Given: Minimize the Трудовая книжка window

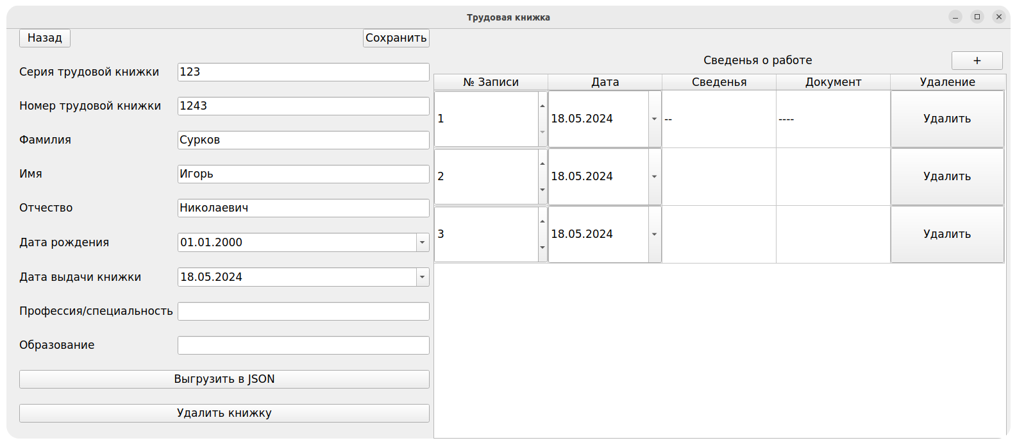Looking at the screenshot, I should click(x=955, y=17).
